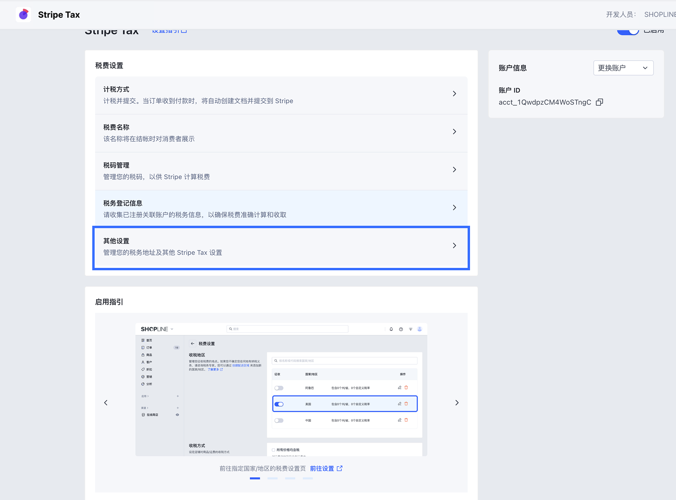This screenshot has height=500, width=676.
Task: Expand the 税码管理 row chevron
Action: coord(455,170)
